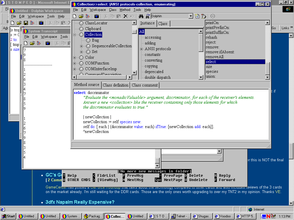Expand the COMInterfaceImp class tree node
The height and width of the screenshot is (220, 294).
74,69
